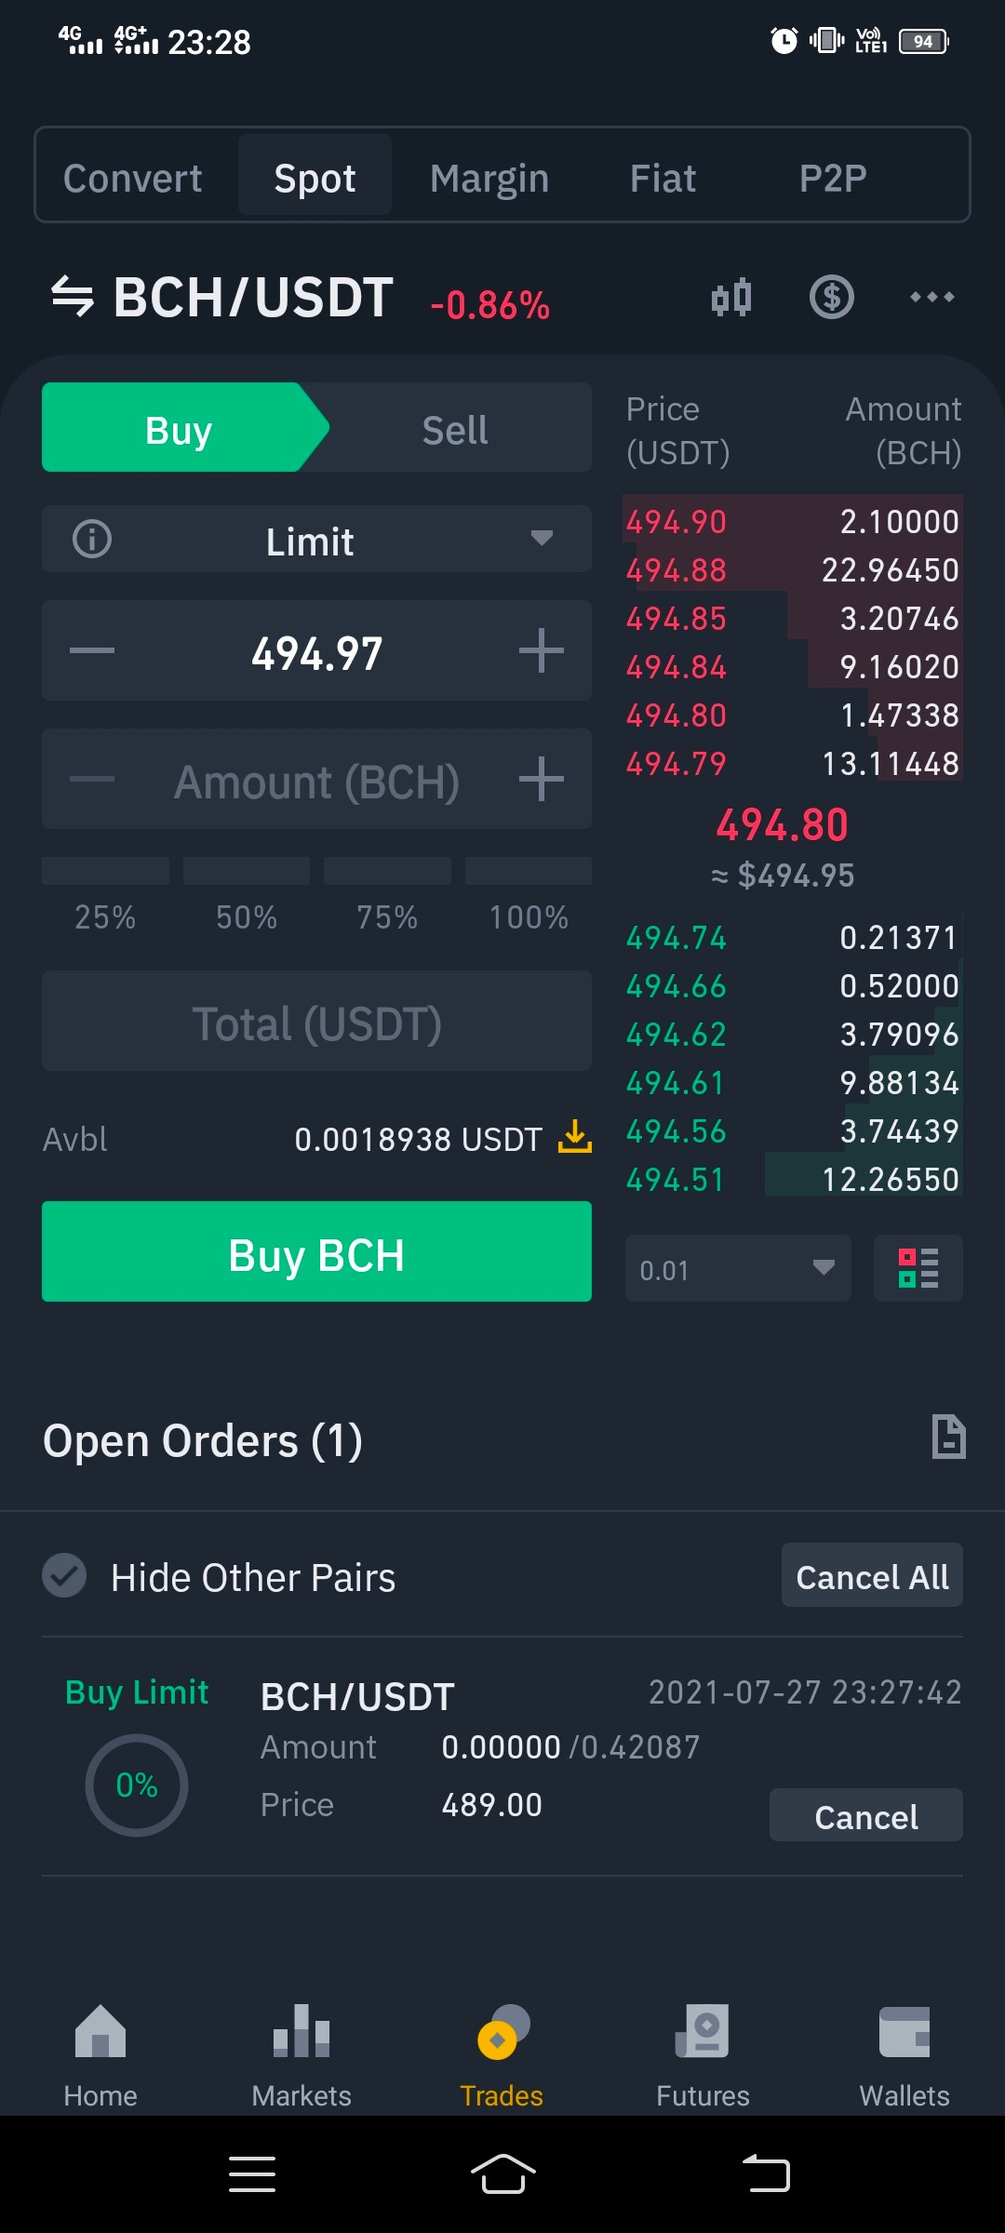Select the 50% amount slider segment
This screenshot has width=1005, height=2233.
pyautogui.click(x=247, y=872)
